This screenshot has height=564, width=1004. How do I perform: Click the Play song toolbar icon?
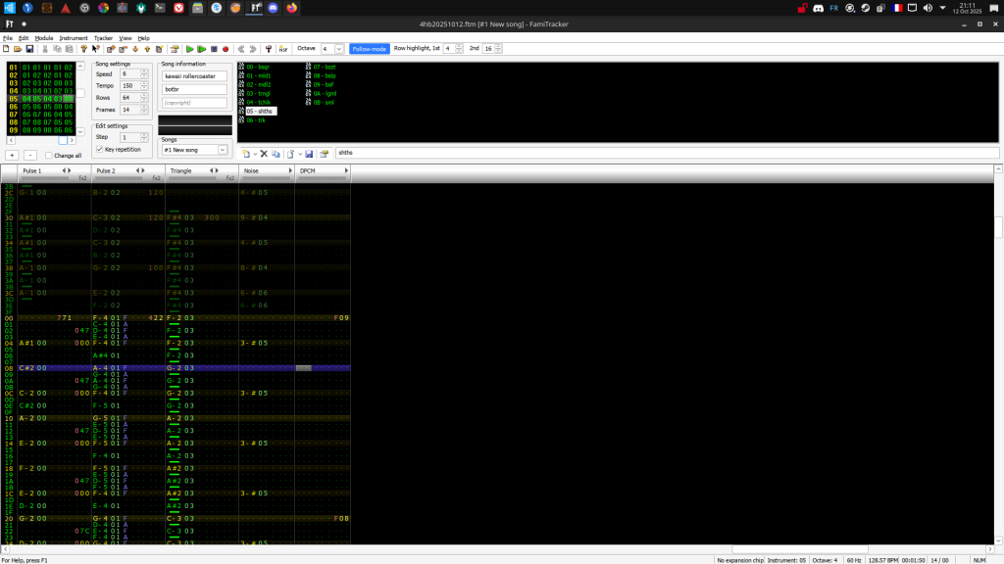click(x=190, y=48)
